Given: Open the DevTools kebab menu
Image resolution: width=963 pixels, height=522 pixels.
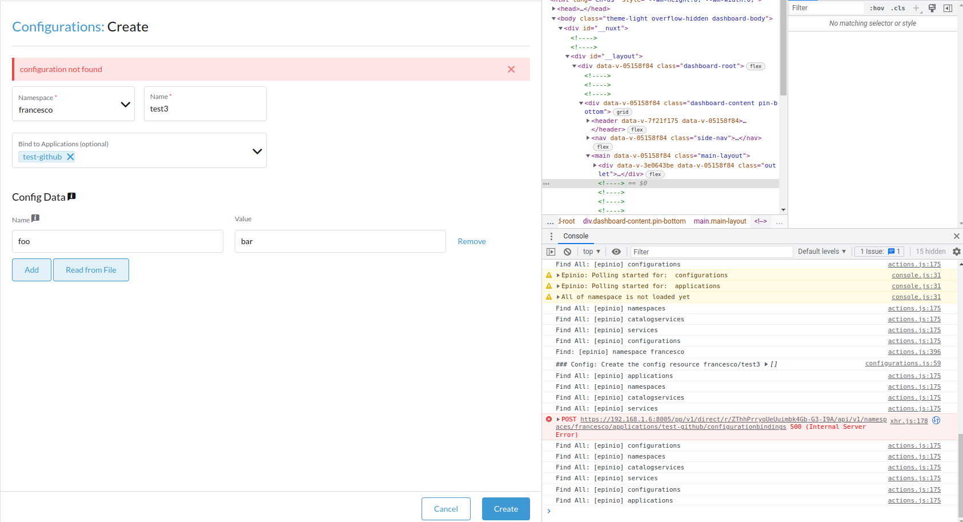Looking at the screenshot, I should click(551, 236).
